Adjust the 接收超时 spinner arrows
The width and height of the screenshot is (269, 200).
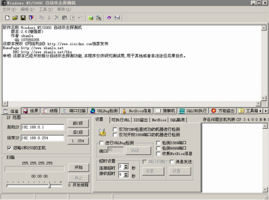point(126,174)
